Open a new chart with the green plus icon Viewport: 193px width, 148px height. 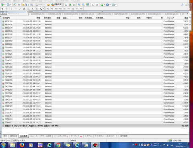tap(2, 5)
